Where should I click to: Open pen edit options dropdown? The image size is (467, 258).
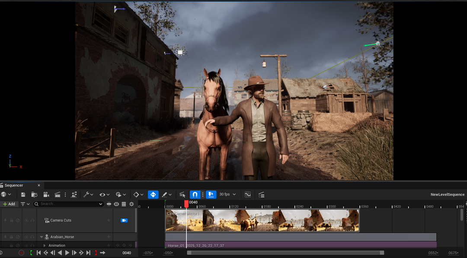pos(167,195)
